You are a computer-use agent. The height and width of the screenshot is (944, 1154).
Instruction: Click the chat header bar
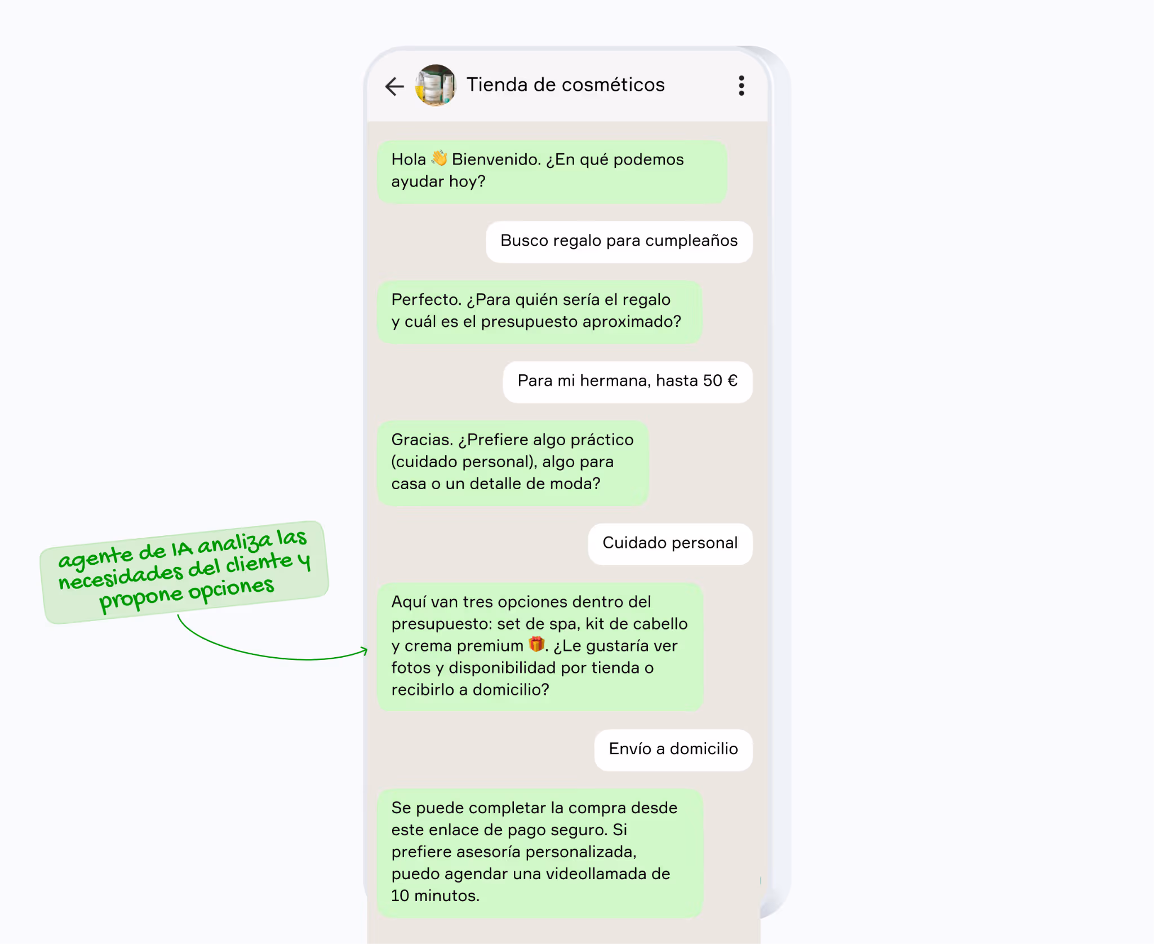(x=567, y=86)
